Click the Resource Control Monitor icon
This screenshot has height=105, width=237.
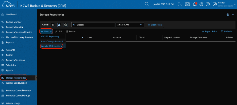tap(3, 90)
